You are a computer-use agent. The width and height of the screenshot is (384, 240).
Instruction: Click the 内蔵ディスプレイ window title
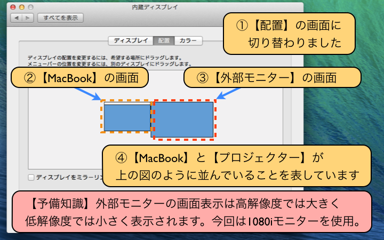[155, 7]
